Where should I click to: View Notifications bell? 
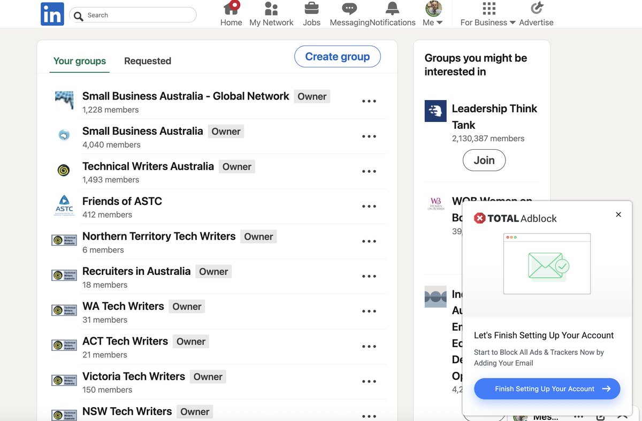pos(393,14)
